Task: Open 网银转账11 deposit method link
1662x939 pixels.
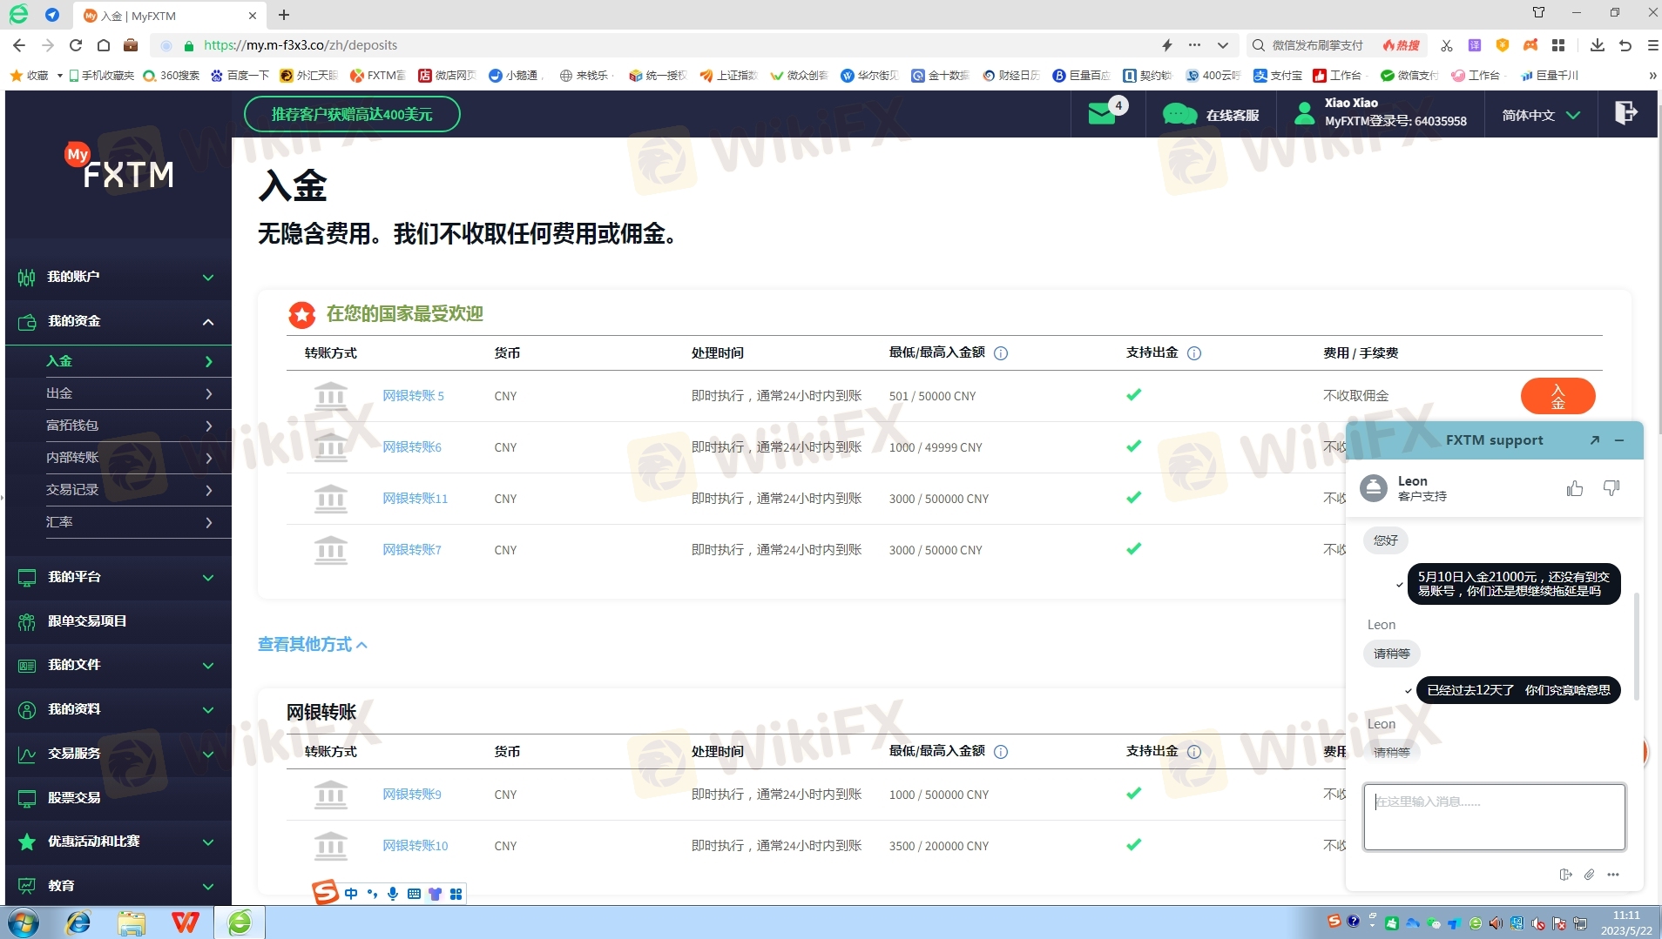Action: (415, 499)
